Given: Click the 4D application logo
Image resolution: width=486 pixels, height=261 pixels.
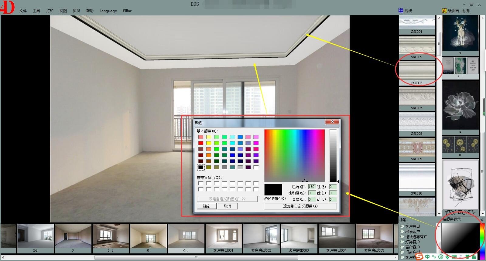Looking at the screenshot, I should point(7,7).
